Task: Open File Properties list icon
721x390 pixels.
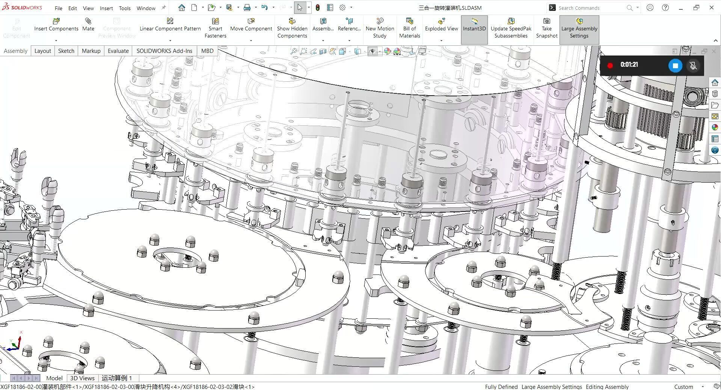Action: point(330,7)
